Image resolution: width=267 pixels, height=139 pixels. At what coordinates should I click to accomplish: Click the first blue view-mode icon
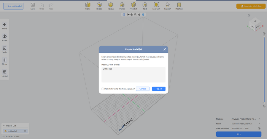[x=124, y=15]
